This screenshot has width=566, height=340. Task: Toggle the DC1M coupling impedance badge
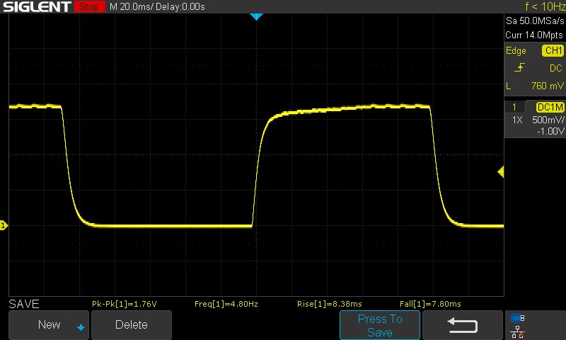(549, 107)
